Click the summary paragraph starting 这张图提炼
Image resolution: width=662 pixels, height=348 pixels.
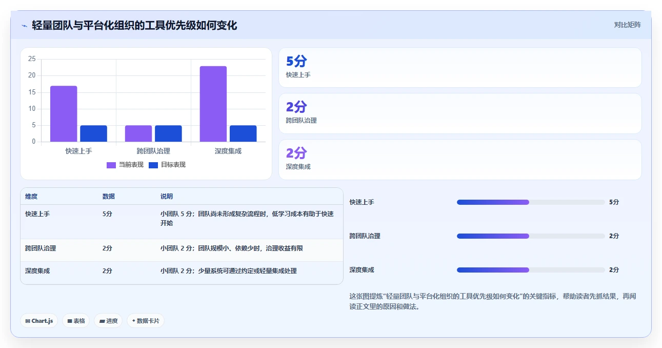coord(492,302)
